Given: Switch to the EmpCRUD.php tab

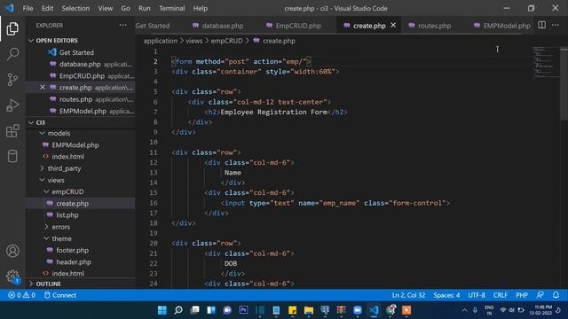Looking at the screenshot, I should point(294,26).
